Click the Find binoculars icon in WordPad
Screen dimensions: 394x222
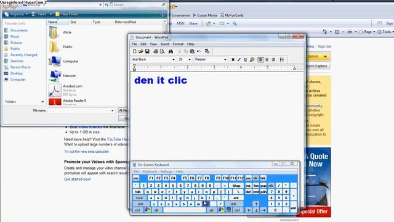pos(171,51)
